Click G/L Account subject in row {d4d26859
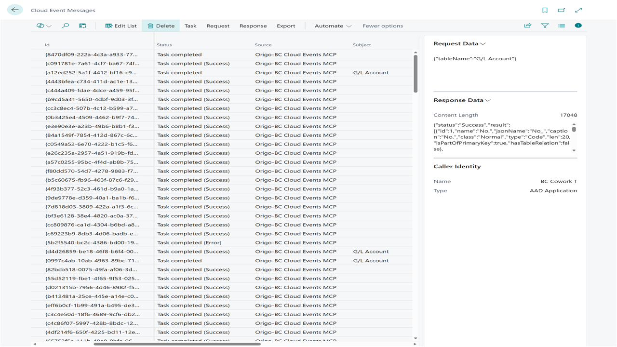Screen dimensions: 617x347 tap(371, 252)
